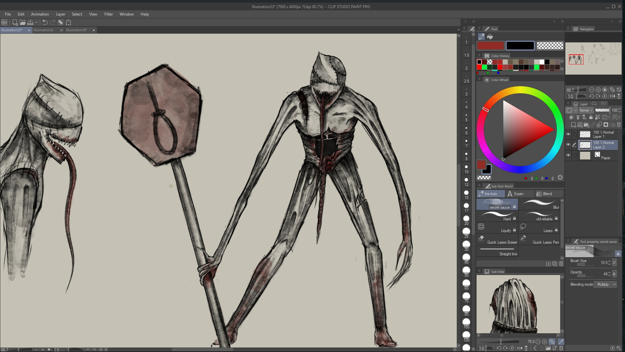Delete the selected layer with trash icon

point(619,125)
